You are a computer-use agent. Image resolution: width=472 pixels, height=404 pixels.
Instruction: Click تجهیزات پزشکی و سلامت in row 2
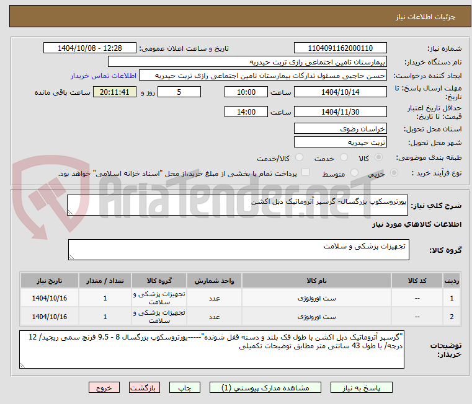click(159, 317)
